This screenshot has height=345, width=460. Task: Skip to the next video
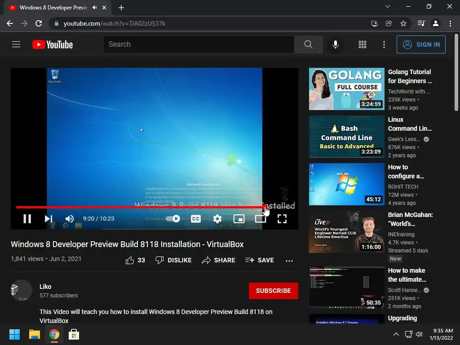49,219
